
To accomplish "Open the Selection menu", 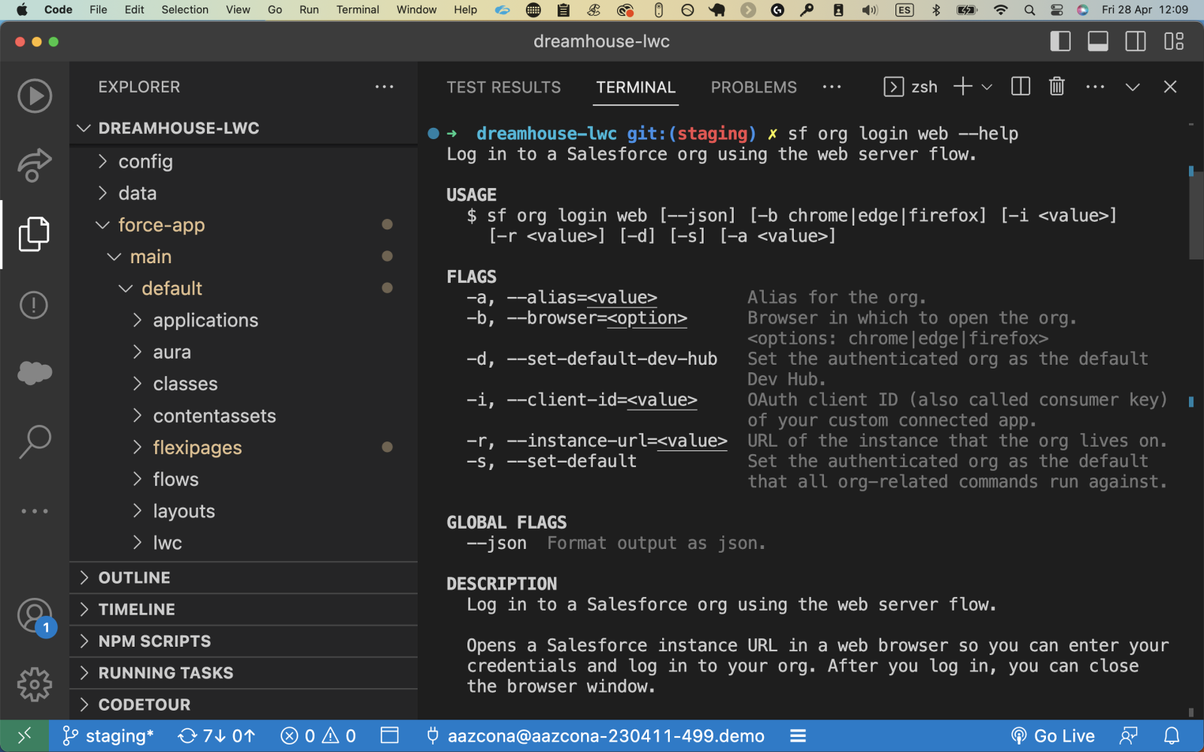I will click(184, 10).
